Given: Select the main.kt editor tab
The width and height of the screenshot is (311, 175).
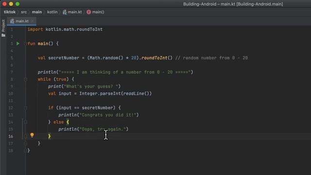Looking at the screenshot, I should pos(21,21).
